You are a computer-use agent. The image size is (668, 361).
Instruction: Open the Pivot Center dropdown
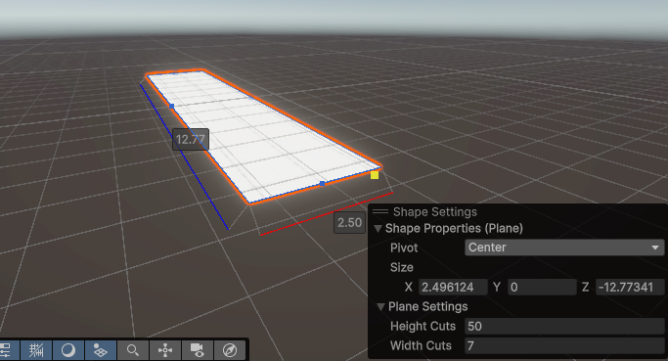(564, 248)
